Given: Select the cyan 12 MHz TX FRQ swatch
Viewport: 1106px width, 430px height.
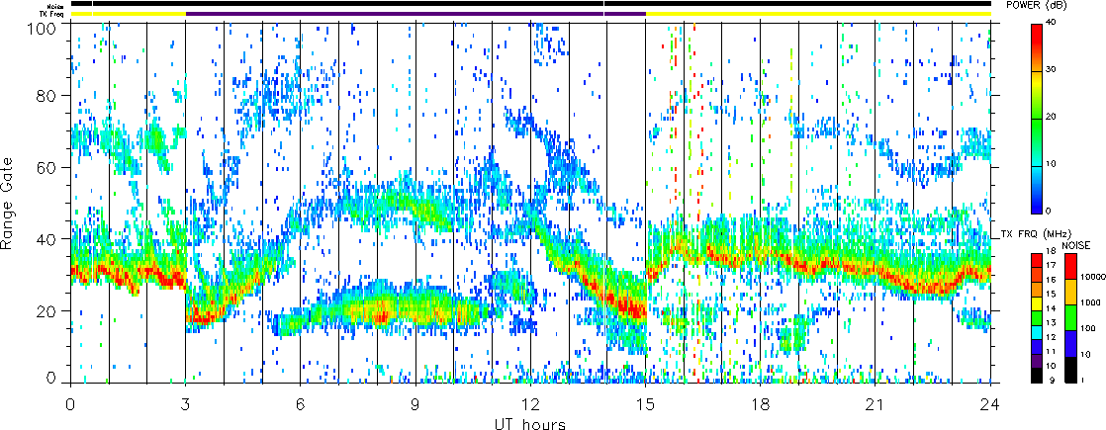Looking at the screenshot, I should [x=1037, y=333].
